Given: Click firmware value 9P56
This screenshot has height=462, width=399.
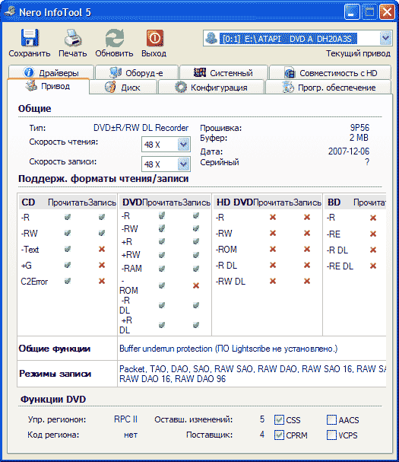Looking at the screenshot, I should (359, 128).
